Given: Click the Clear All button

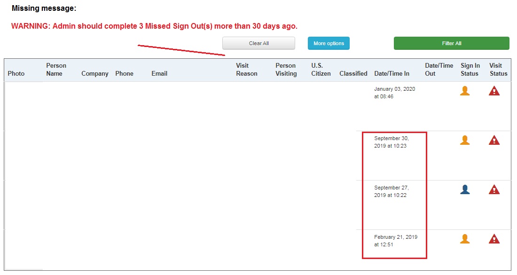Looking at the screenshot, I should 258,43.
